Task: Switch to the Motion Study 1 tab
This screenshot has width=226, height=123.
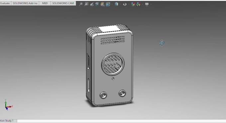Action: (x=8, y=121)
